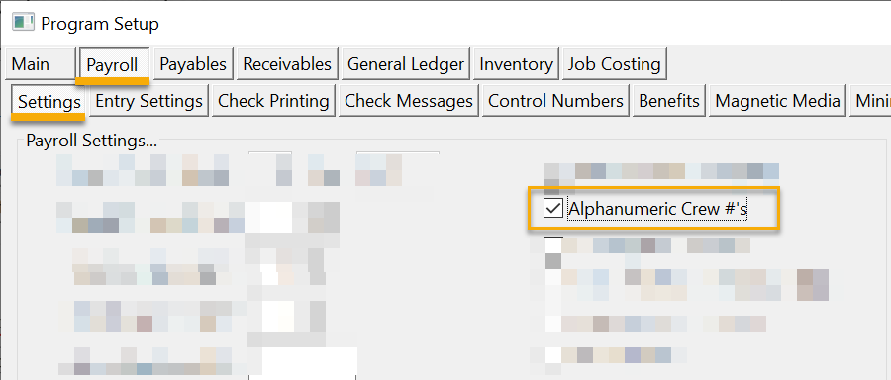This screenshot has height=380, width=891.
Task: Click the Program Setup title bar text
Action: click(x=100, y=24)
